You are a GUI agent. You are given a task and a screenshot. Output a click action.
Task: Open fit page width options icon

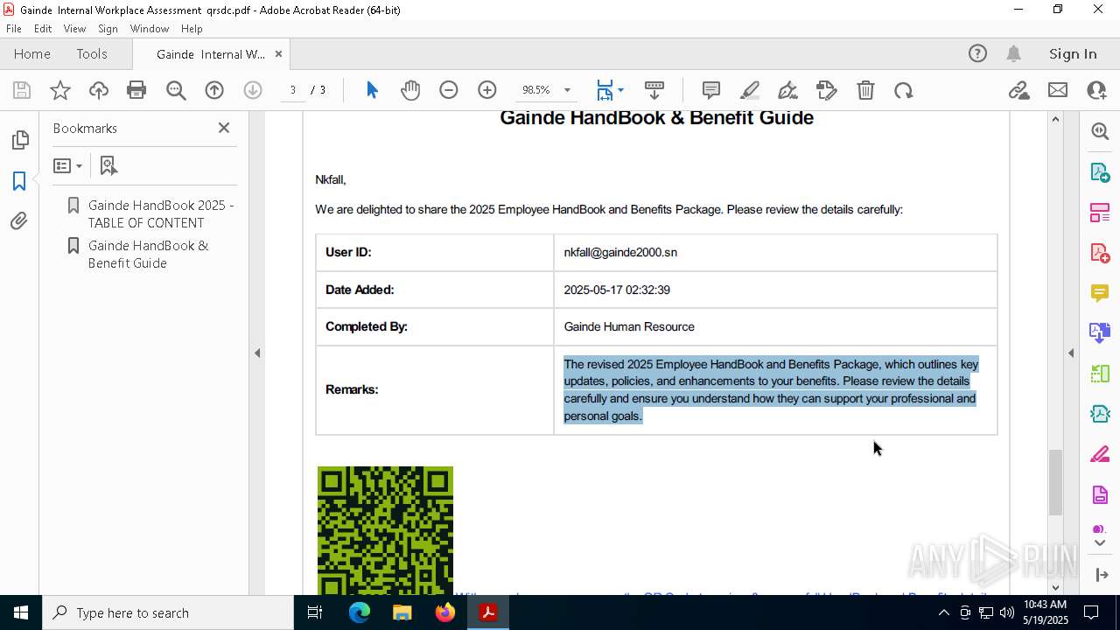pyautogui.click(x=609, y=90)
